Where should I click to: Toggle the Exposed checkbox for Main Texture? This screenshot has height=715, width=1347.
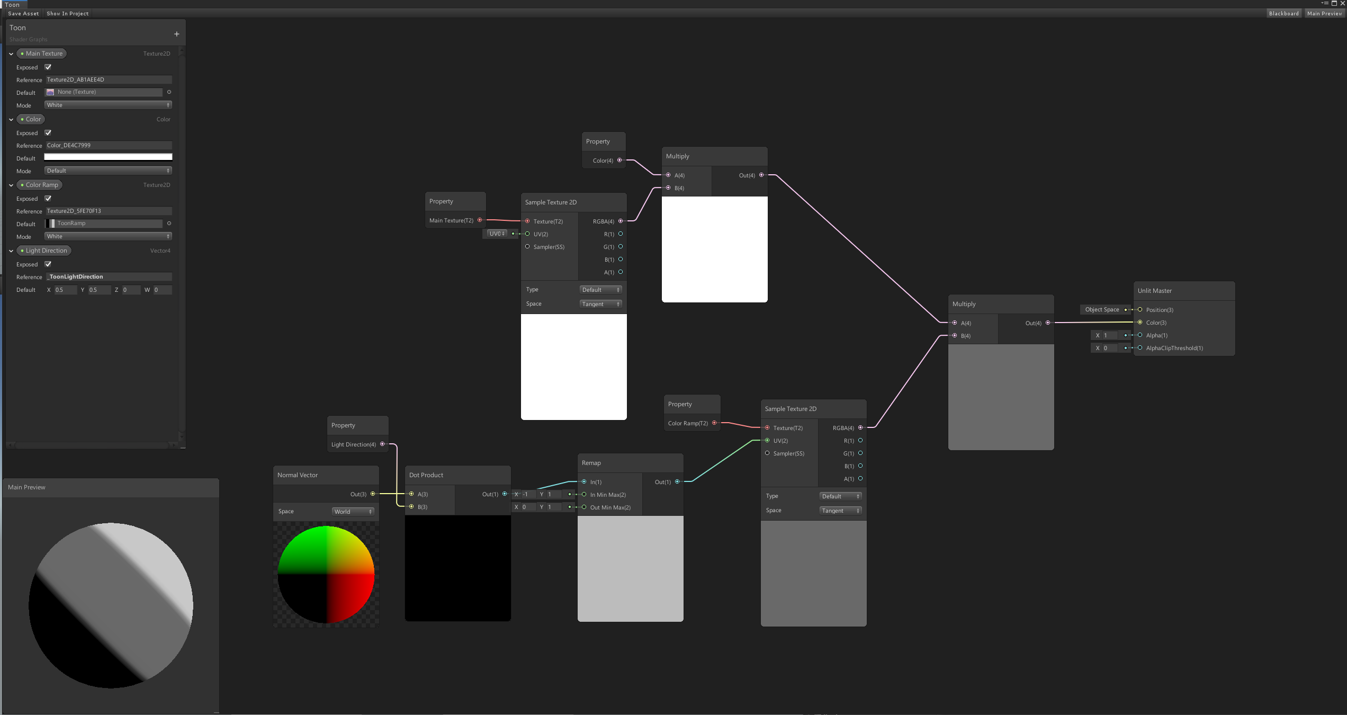(x=48, y=67)
